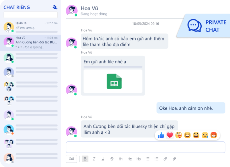Click the insert link icon
Screen dimensions: 230x167
pyautogui.click(x=165, y=159)
